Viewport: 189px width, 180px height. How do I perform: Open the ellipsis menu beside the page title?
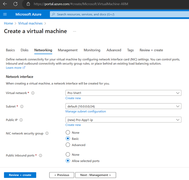click(x=75, y=31)
